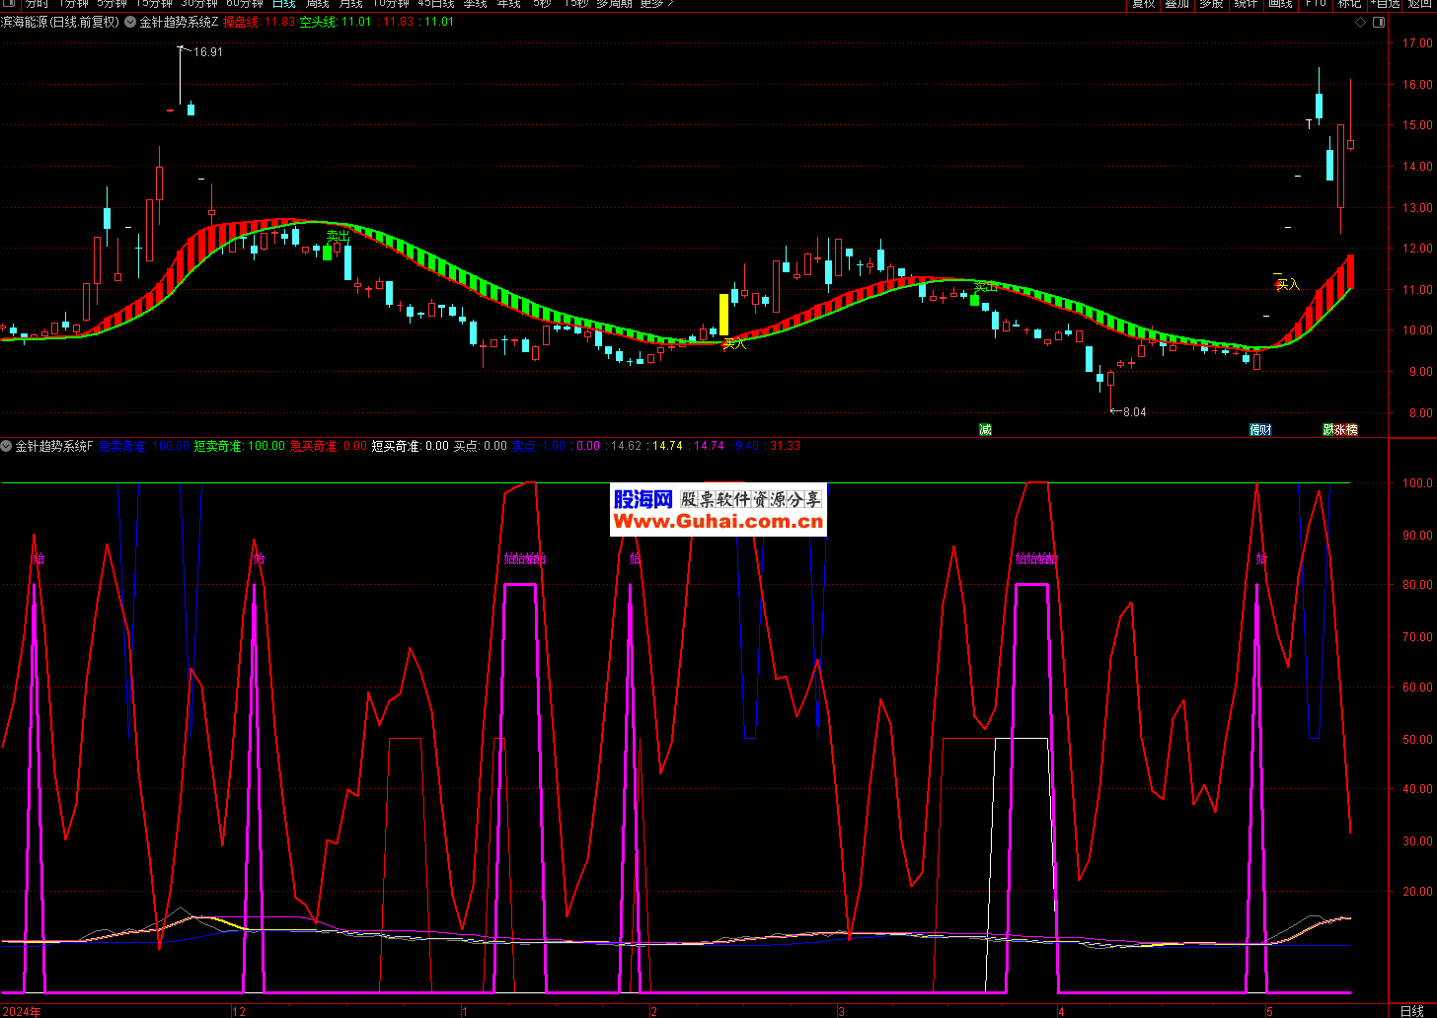Click the 复权 button
The height and width of the screenshot is (1018, 1437).
pos(1143,4)
